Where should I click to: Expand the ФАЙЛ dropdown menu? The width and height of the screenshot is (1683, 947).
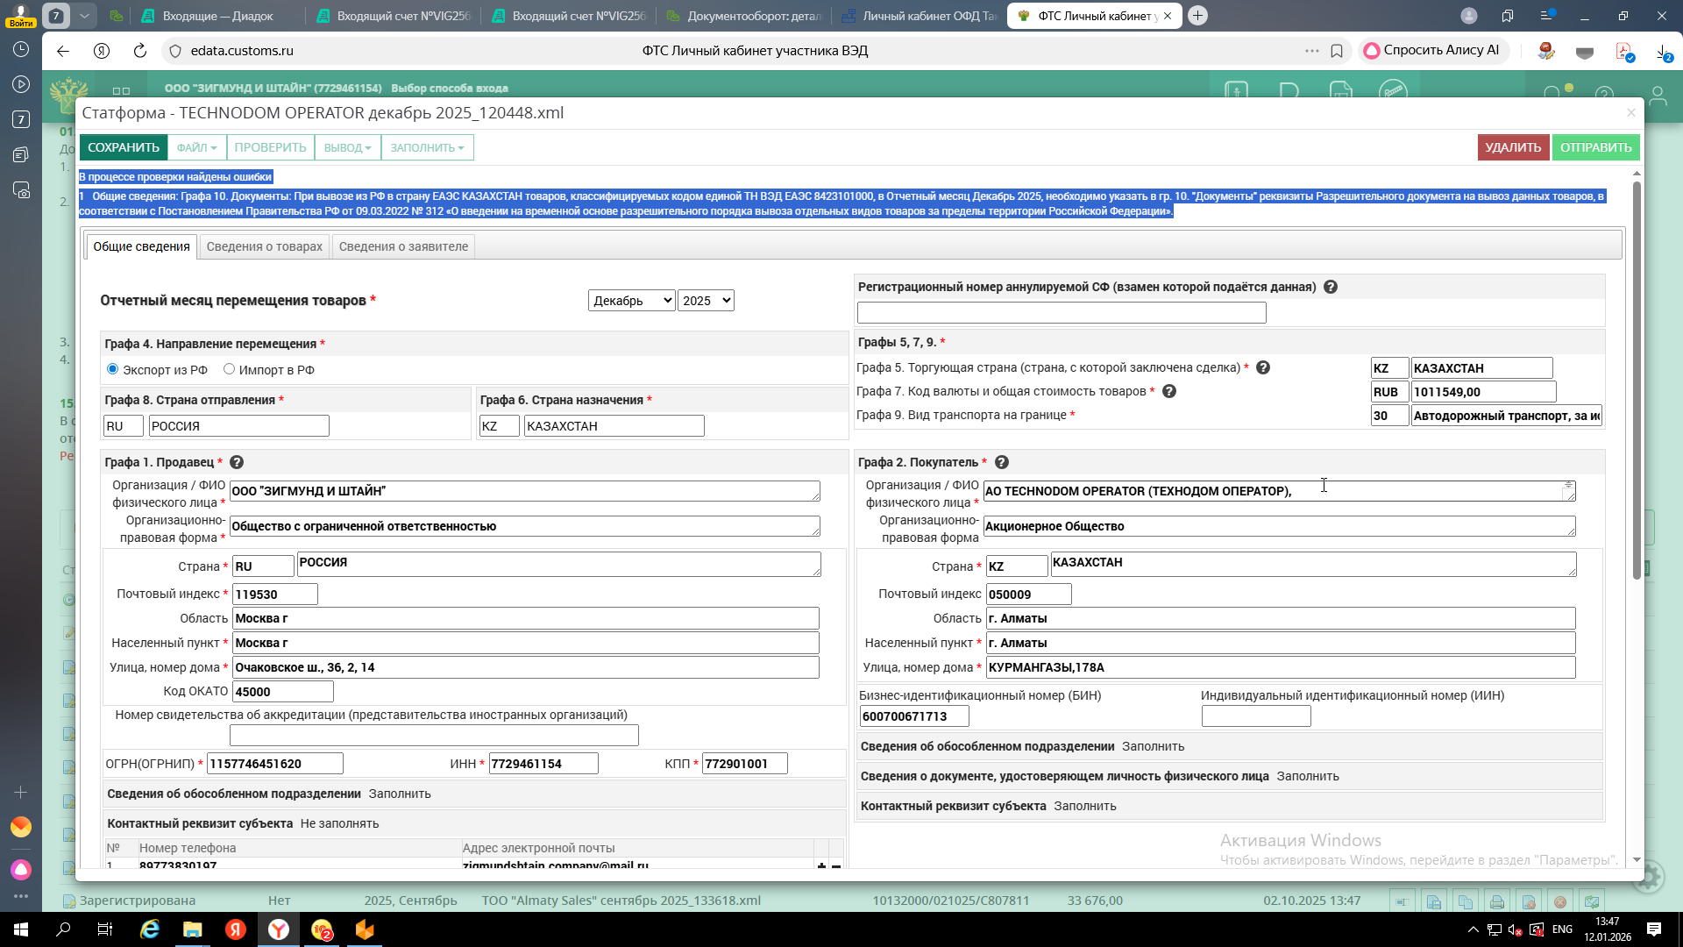tap(196, 147)
